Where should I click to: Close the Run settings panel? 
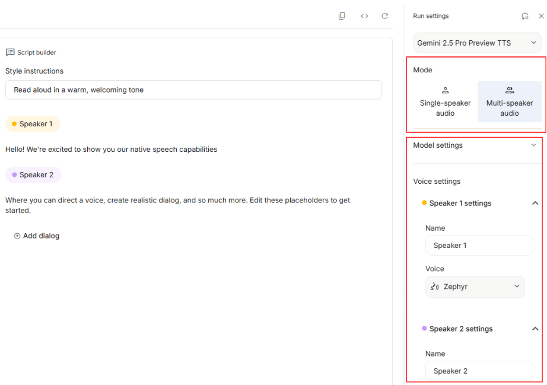(x=541, y=16)
